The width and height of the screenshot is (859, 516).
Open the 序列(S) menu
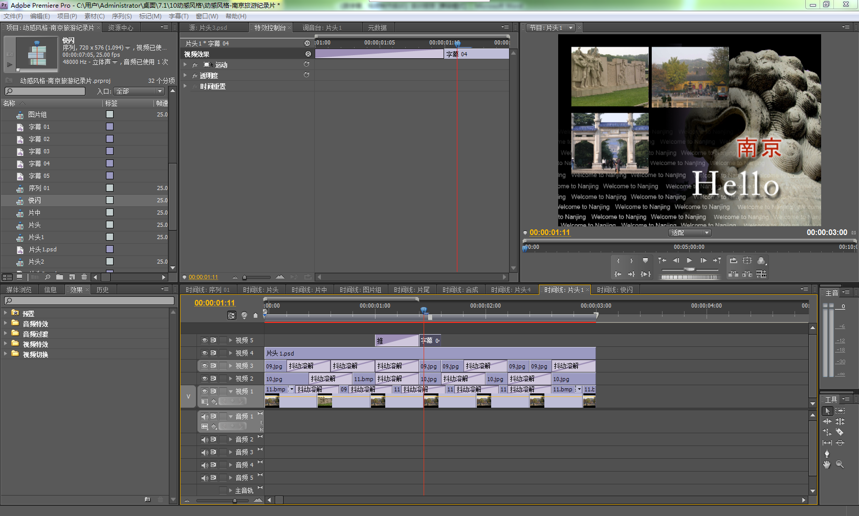(122, 16)
